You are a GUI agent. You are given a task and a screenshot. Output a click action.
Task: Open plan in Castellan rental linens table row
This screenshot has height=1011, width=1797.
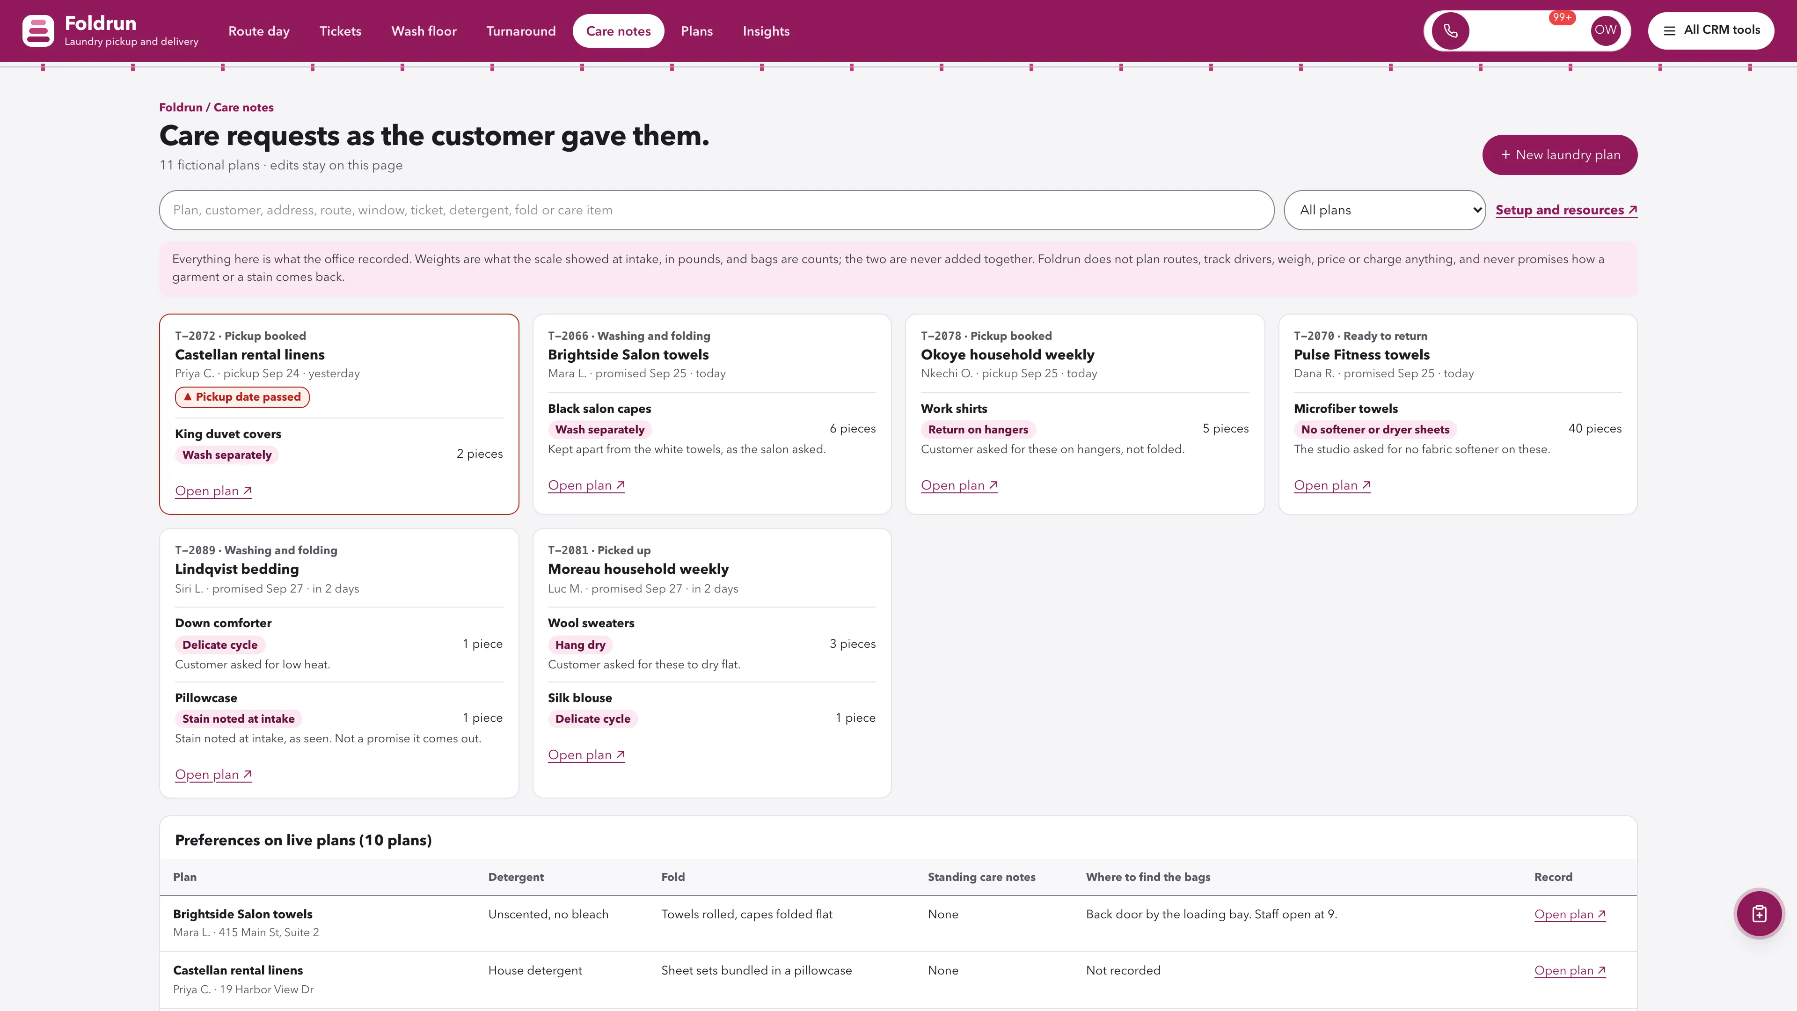[x=1570, y=971]
